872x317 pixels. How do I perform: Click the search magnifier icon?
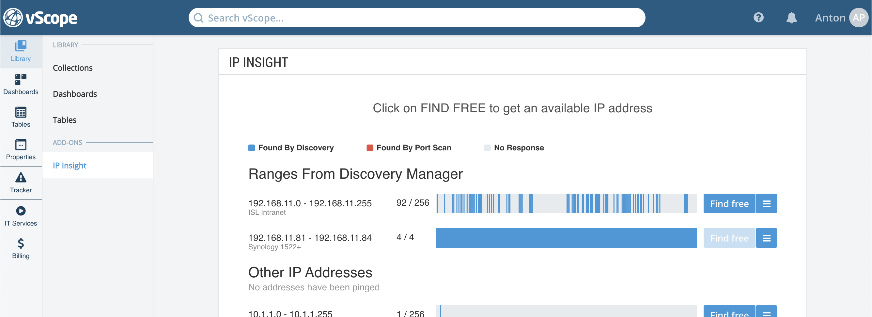coord(199,18)
